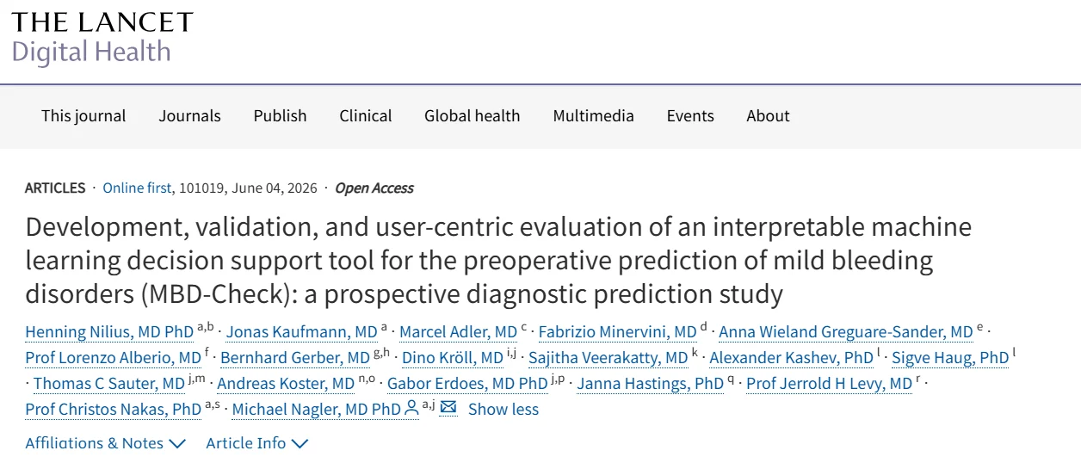Screen dimensions: 1081x463
Task: Open the About menu
Action: [768, 116]
